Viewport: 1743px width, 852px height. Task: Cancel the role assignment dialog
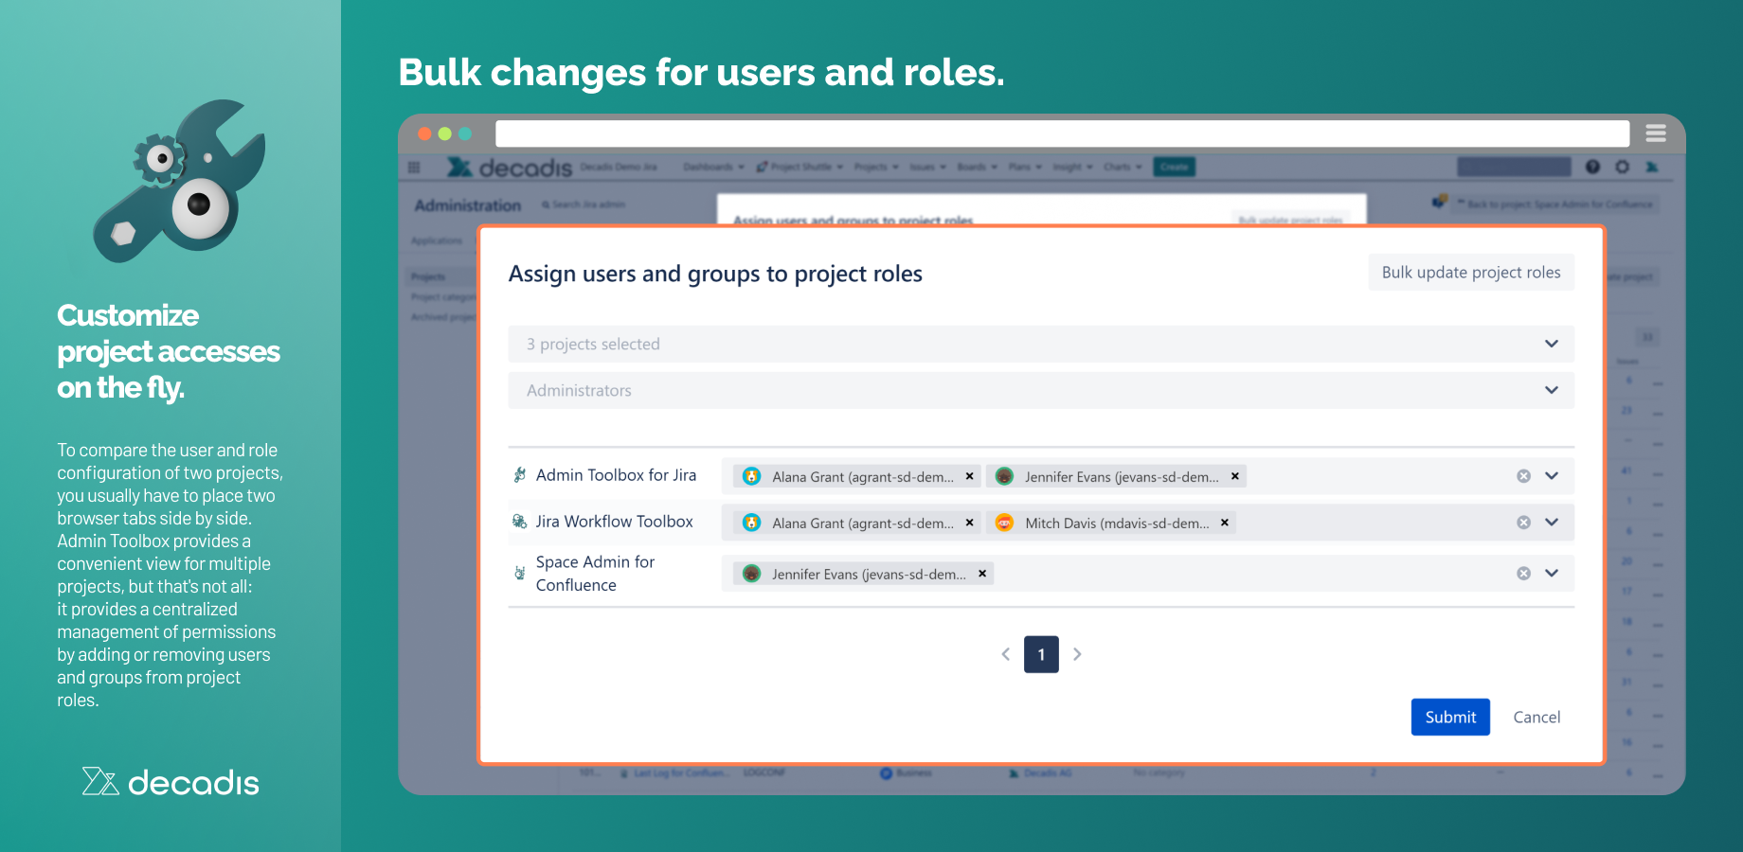(x=1536, y=717)
